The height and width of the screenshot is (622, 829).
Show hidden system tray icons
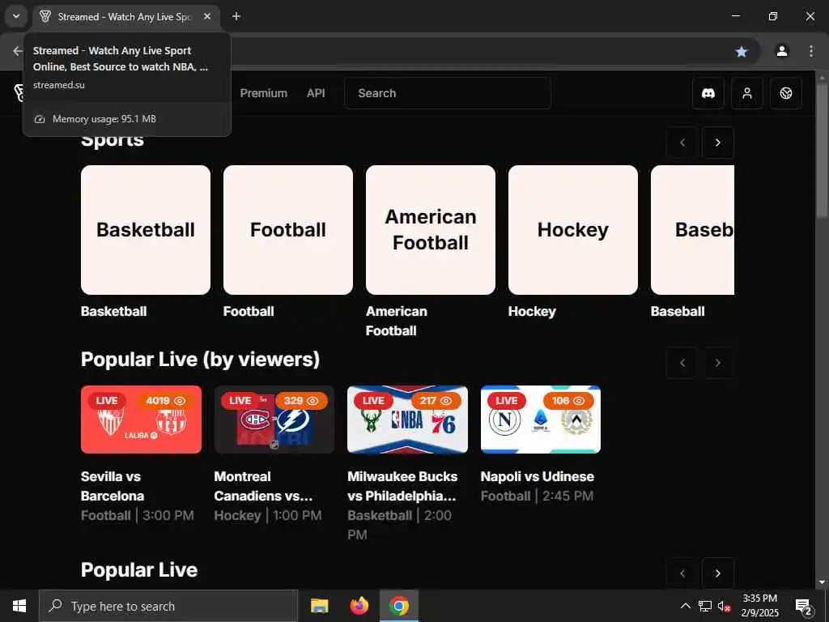[685, 606]
